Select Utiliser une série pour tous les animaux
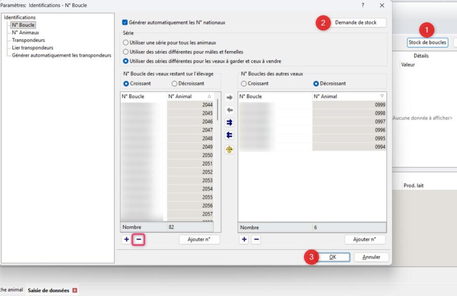 click(x=126, y=43)
